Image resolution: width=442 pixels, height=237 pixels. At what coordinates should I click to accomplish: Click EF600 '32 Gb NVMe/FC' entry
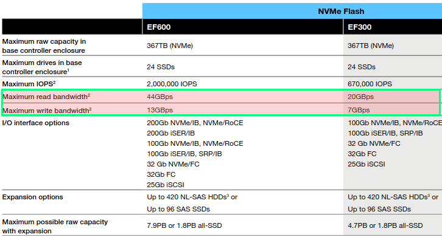pos(173,164)
